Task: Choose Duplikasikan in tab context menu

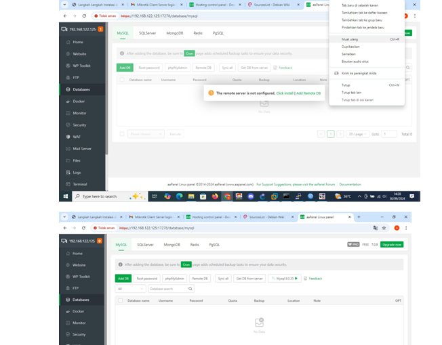Action: coord(367,47)
